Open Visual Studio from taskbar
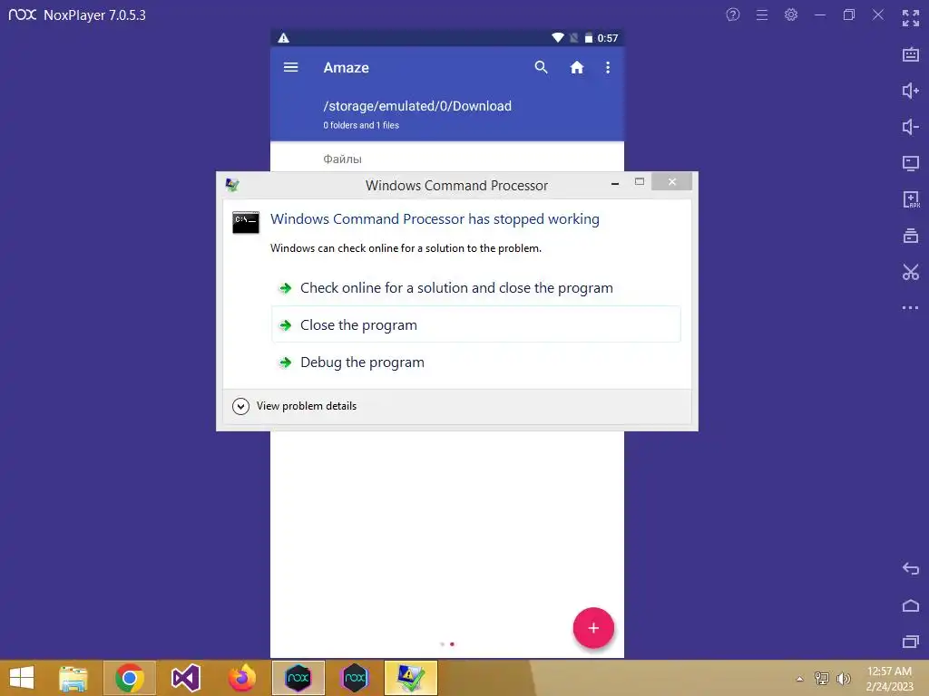The image size is (929, 696). [x=185, y=678]
